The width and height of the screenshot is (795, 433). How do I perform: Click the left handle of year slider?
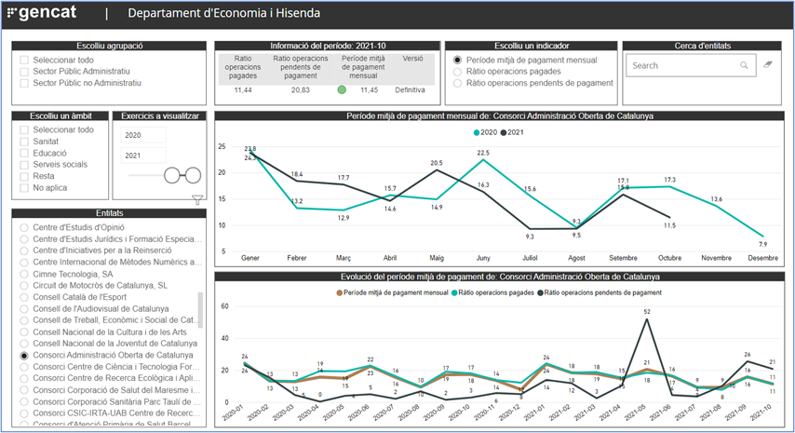172,175
